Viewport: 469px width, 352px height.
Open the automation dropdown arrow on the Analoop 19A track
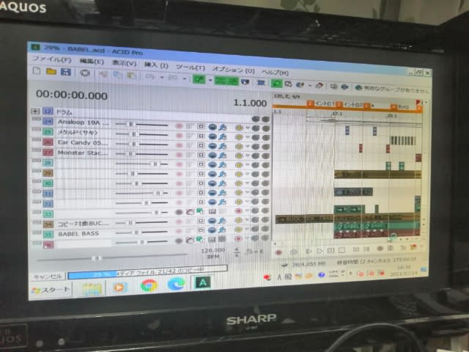(x=248, y=128)
